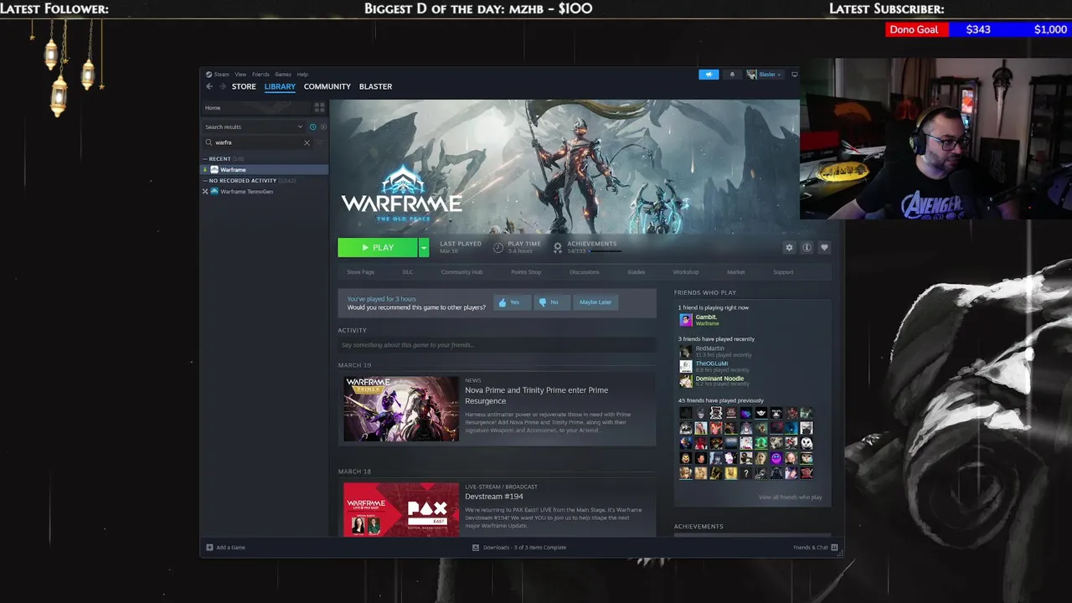
Task: Open the collections grid view icon
Action: pyautogui.click(x=319, y=107)
